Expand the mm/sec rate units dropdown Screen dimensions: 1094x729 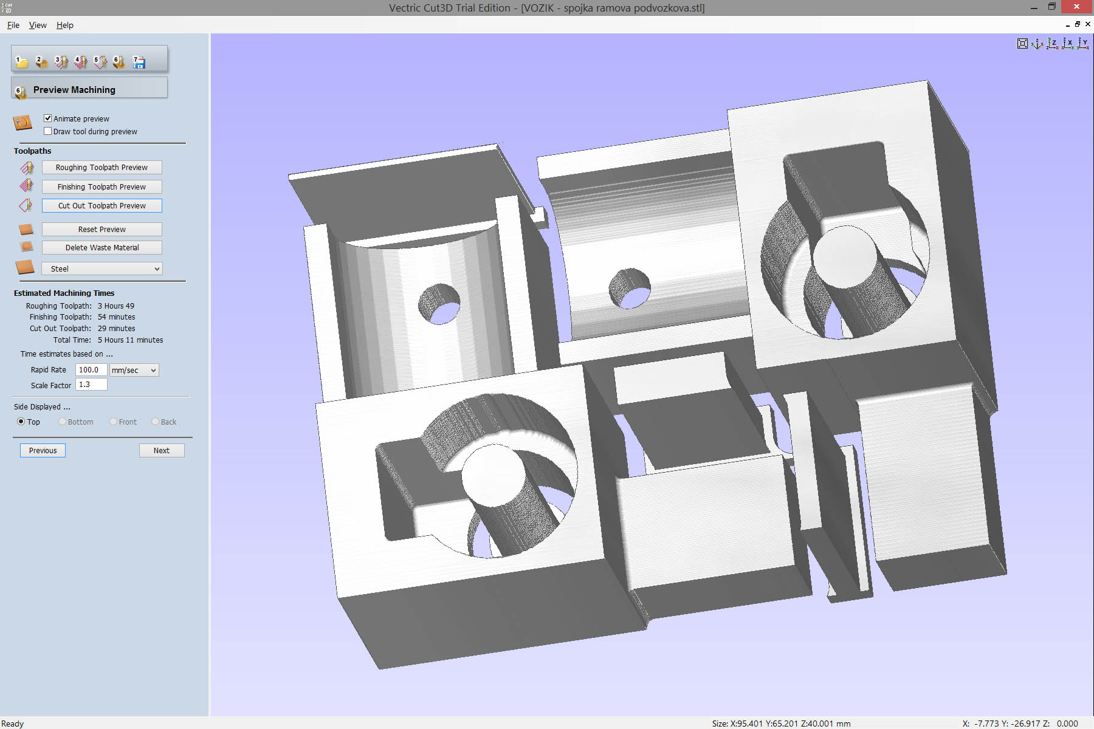134,370
